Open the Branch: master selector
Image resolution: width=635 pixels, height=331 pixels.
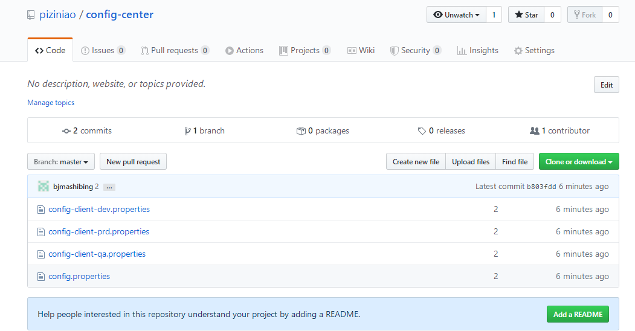coord(61,162)
